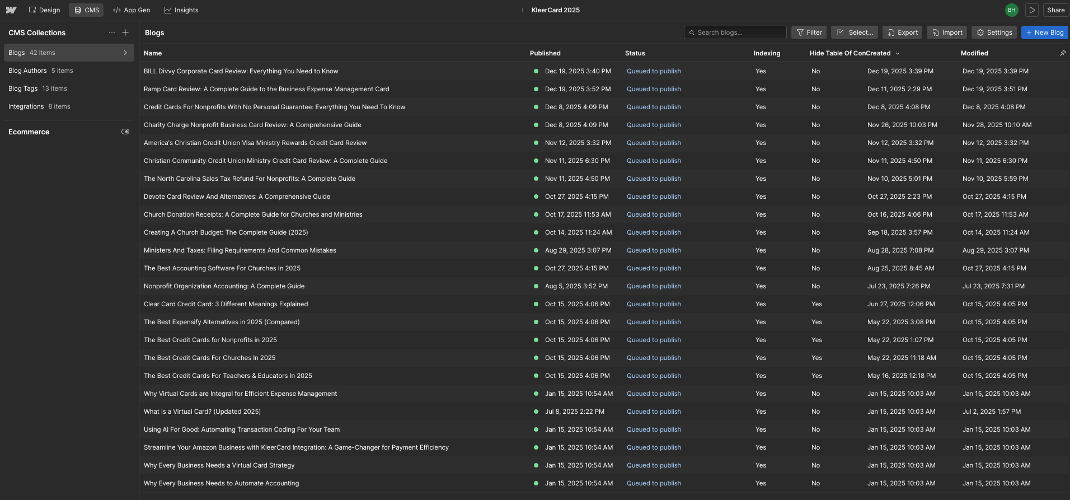Open Devote Card Review And Alternatives item
The width and height of the screenshot is (1070, 500).
[x=237, y=197]
